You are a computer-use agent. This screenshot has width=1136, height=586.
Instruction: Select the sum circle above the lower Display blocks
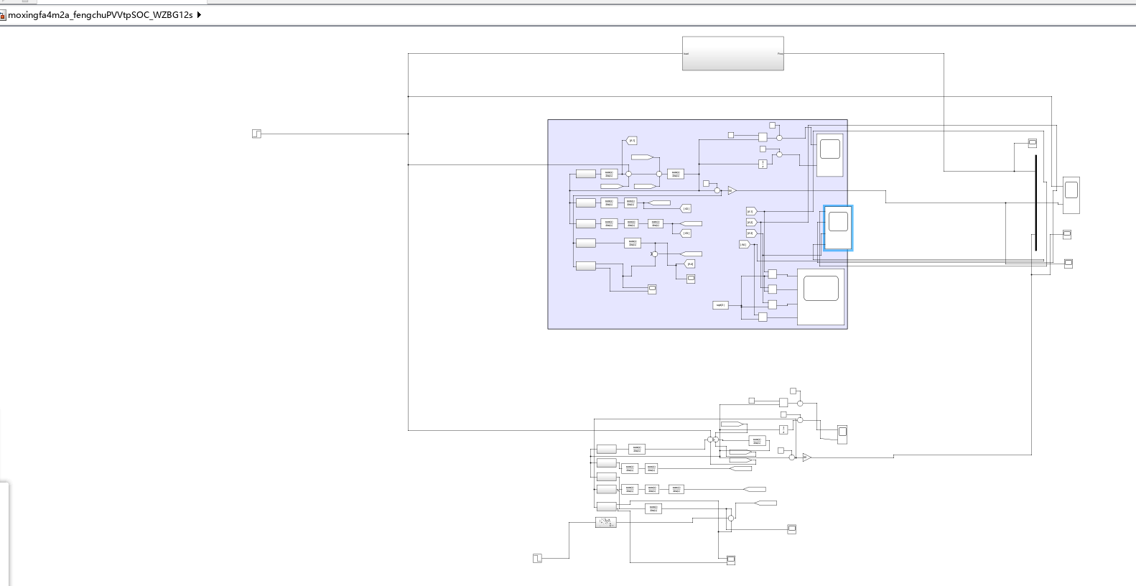(x=731, y=518)
